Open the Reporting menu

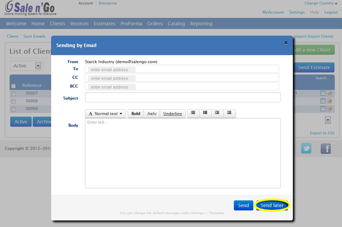point(201,23)
